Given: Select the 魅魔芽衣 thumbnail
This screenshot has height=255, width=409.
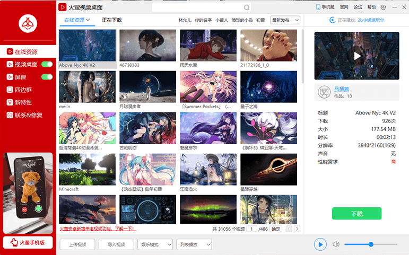Looking at the screenshot, I should (x=208, y=128).
